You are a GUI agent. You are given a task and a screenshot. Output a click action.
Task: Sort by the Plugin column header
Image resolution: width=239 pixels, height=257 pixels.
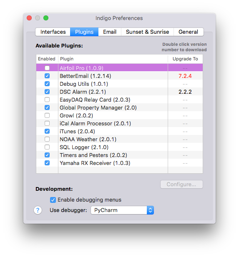click(x=113, y=59)
